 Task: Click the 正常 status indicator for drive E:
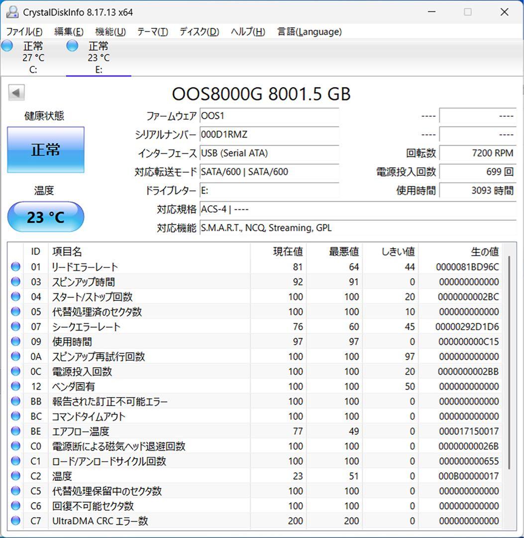pyautogui.click(x=98, y=45)
